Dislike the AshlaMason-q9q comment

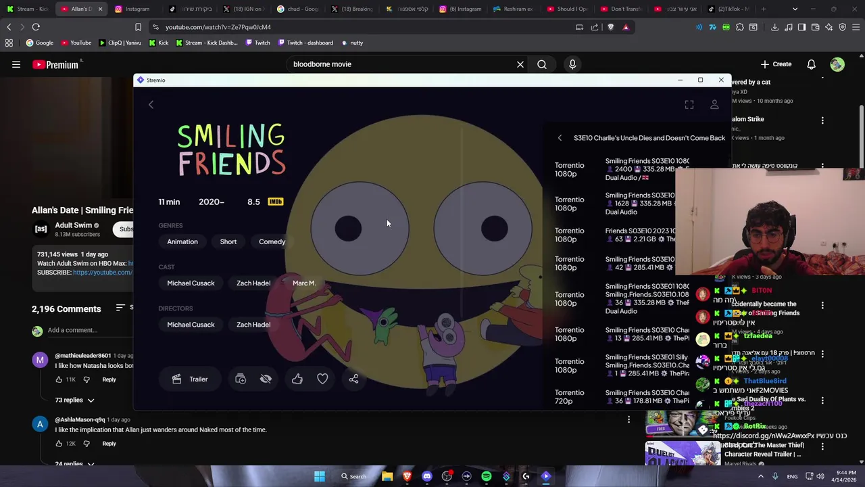86,444
